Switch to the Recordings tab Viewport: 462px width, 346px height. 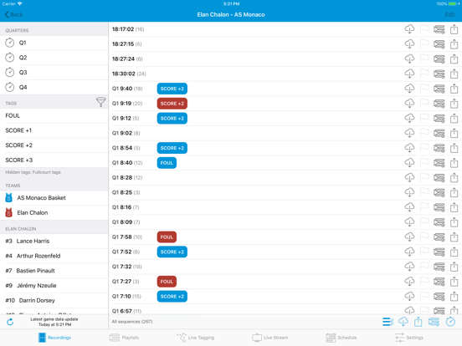(x=54, y=338)
